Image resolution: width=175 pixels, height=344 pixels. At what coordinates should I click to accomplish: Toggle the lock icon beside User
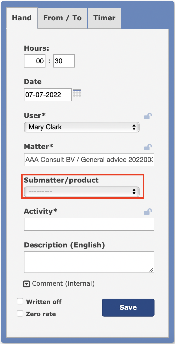(148, 116)
